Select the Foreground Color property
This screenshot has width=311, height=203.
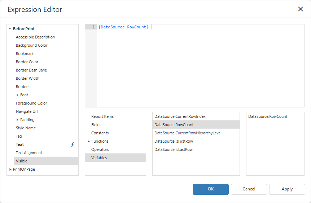coord(31,103)
